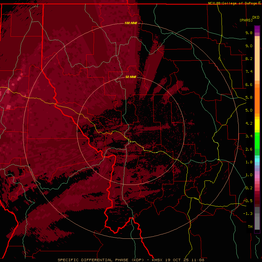262x262 pixels.
Task: Click the DKD legend title
Action: pos(256,17)
